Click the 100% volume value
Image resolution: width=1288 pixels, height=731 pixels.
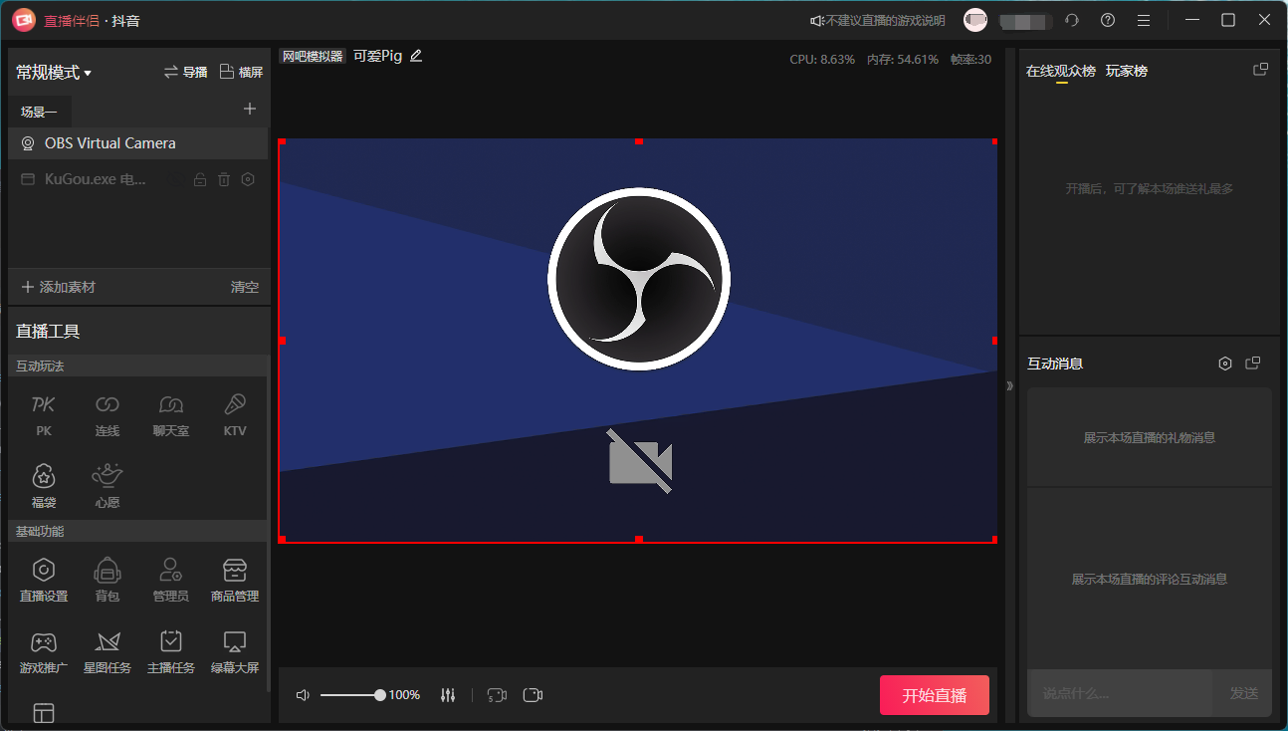click(x=404, y=695)
